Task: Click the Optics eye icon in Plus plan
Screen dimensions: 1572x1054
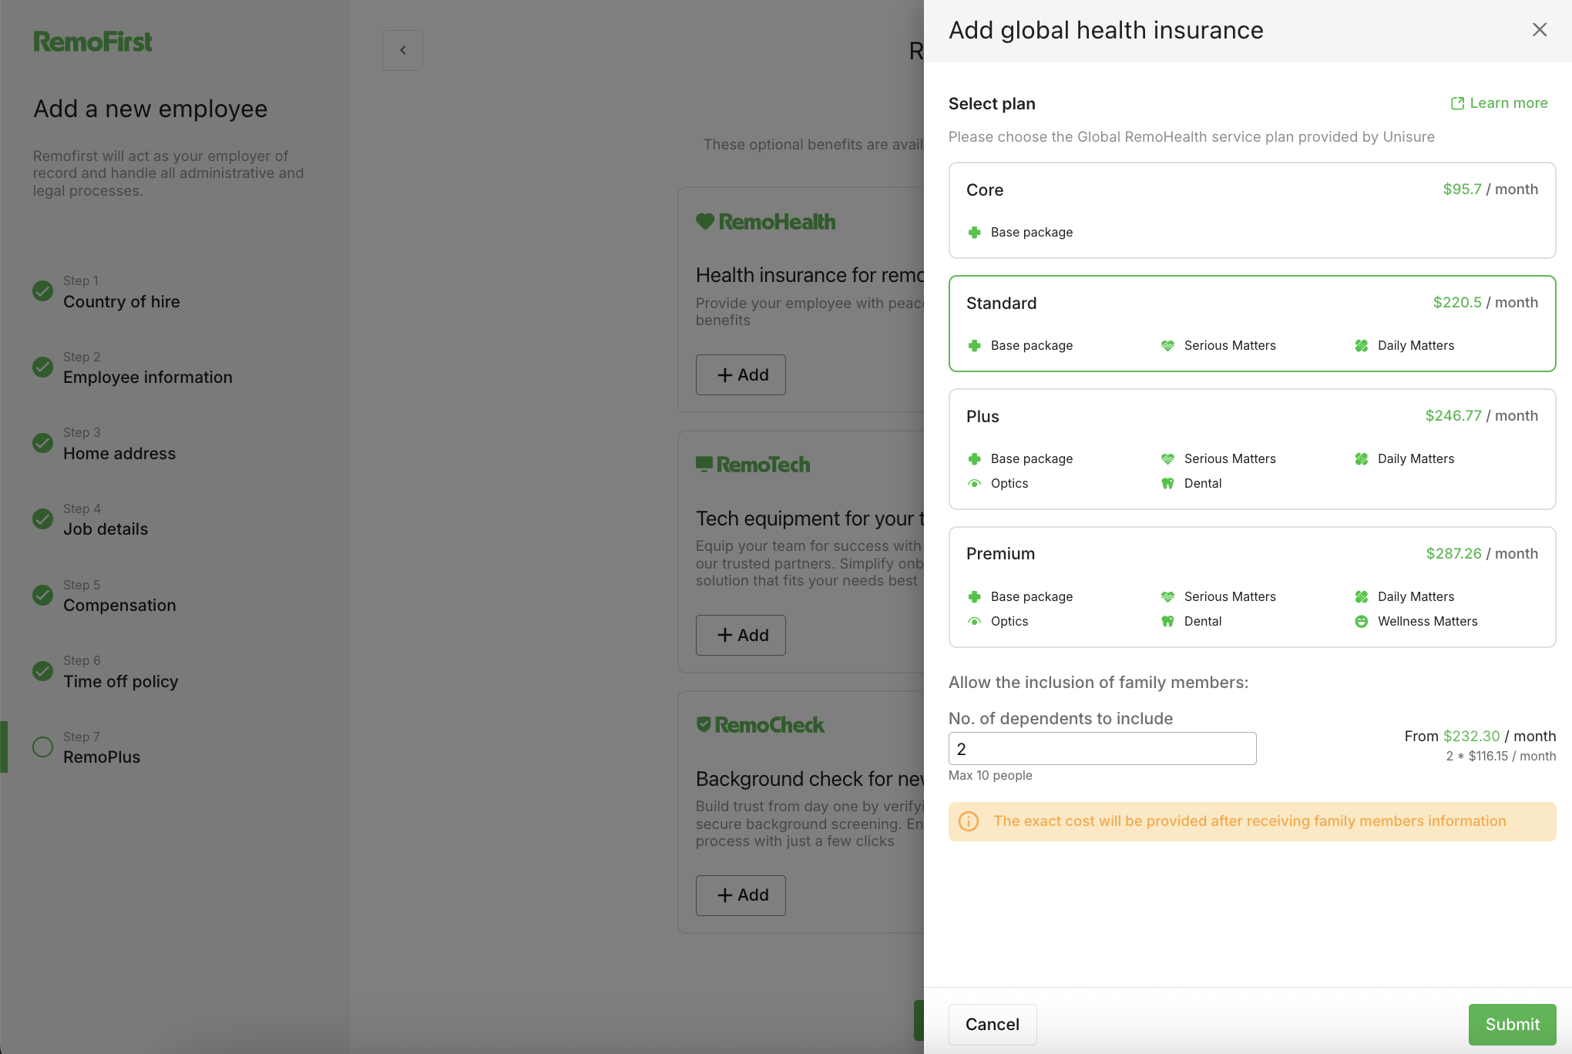Action: click(974, 483)
